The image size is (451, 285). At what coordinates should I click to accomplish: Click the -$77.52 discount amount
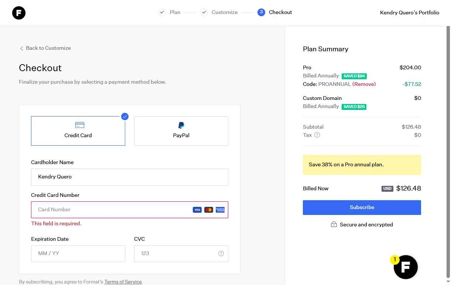click(x=412, y=84)
